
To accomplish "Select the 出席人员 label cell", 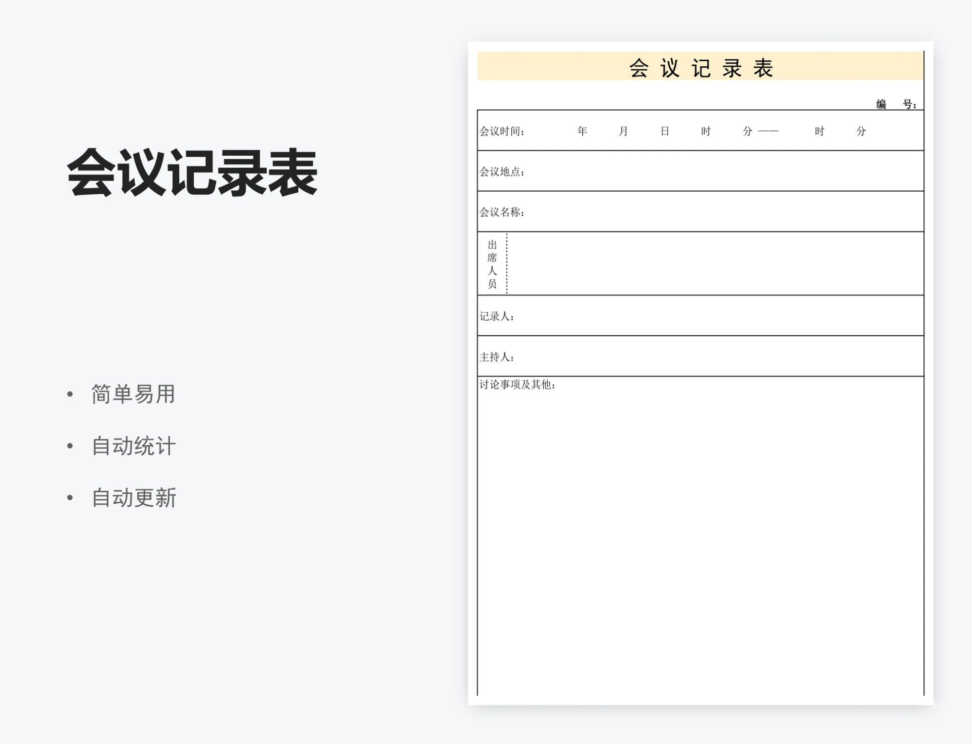I will click(492, 263).
